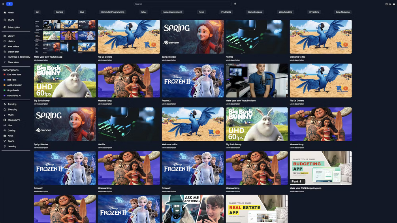Open the Budgeting App Part 1 thumbnail
This screenshot has height=223, width=397.
(x=321, y=168)
